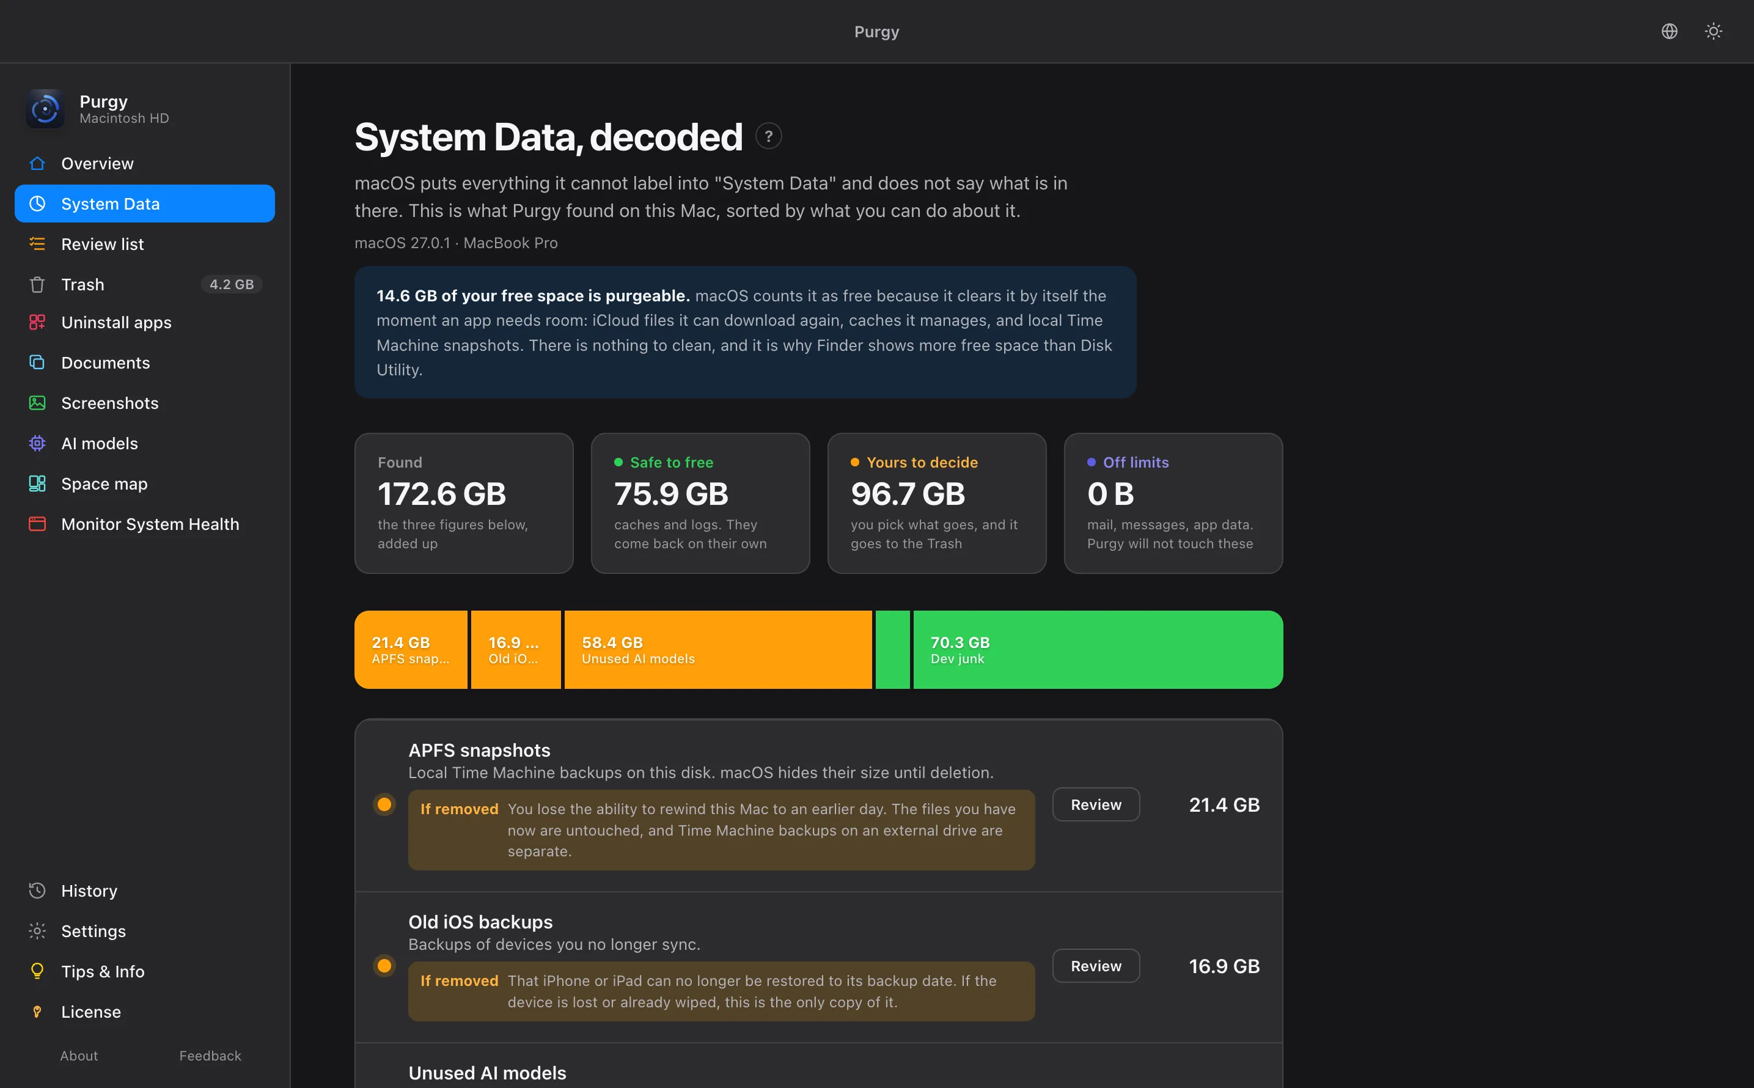Click the System Data pie chart icon

[x=37, y=204]
